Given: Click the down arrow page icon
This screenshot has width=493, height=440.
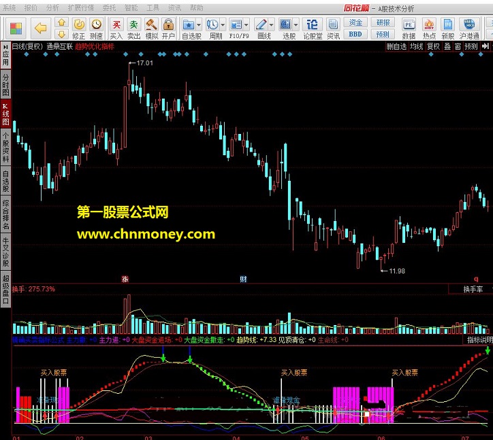Looking at the screenshot, I should (x=61, y=34).
